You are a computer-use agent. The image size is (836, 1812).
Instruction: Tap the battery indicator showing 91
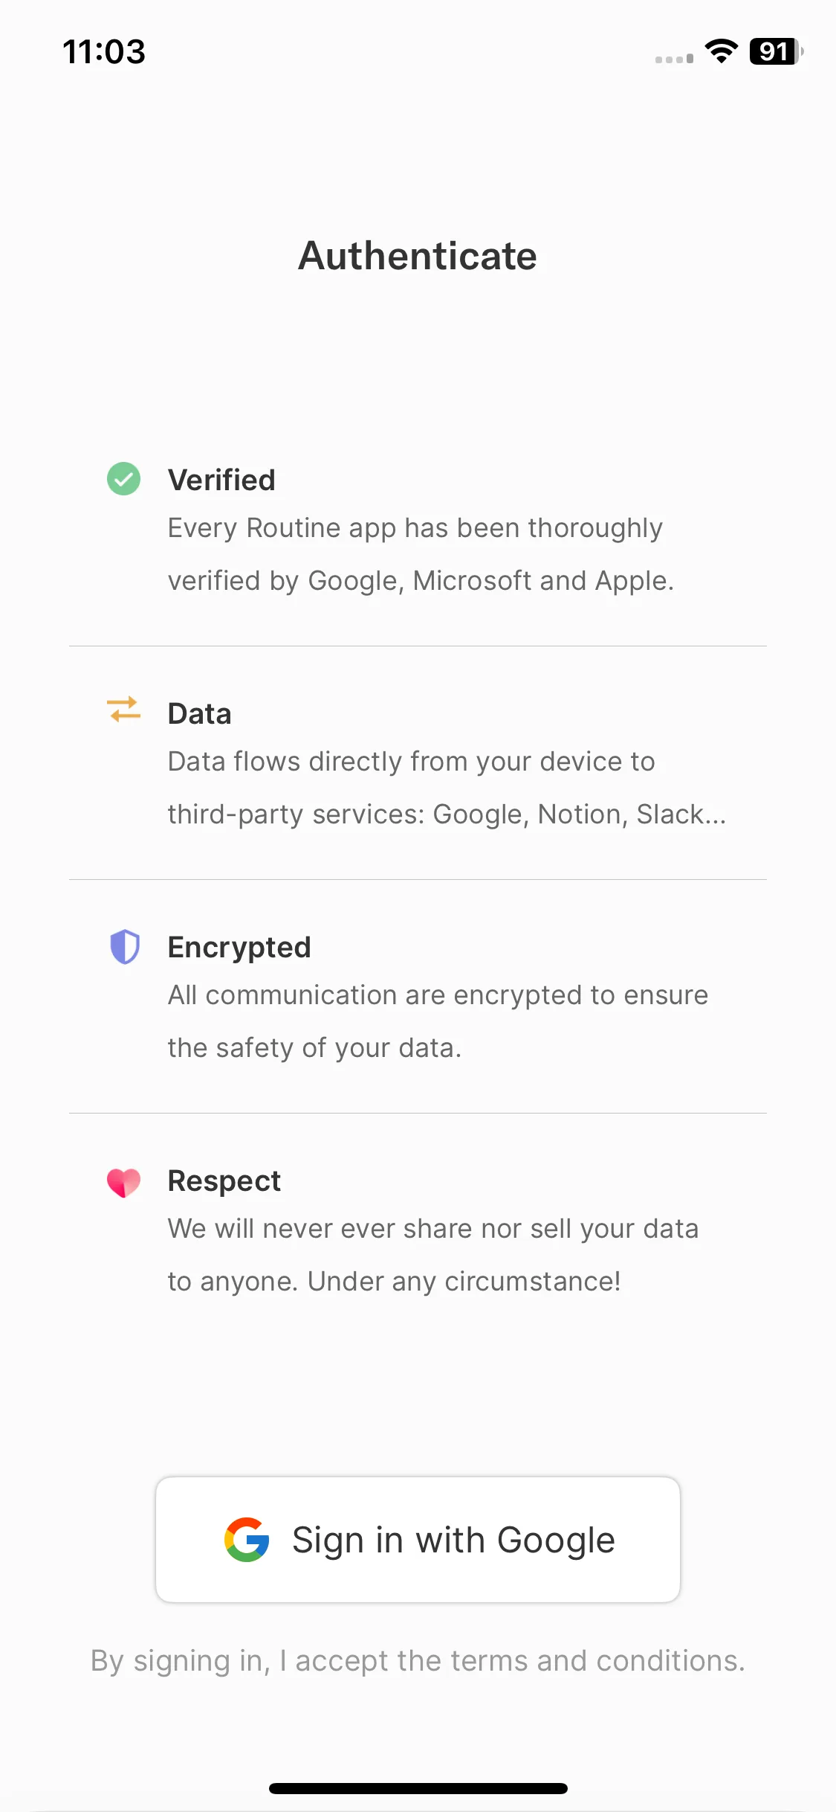tap(776, 51)
